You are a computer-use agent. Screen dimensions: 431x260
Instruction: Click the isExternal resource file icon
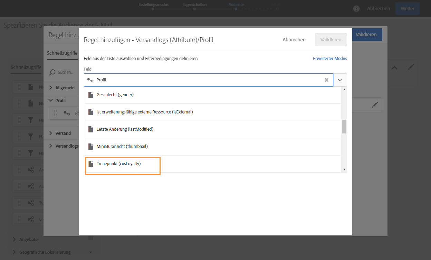91,112
